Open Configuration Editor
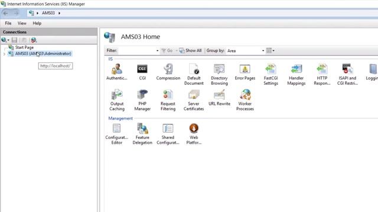 click(x=117, y=134)
